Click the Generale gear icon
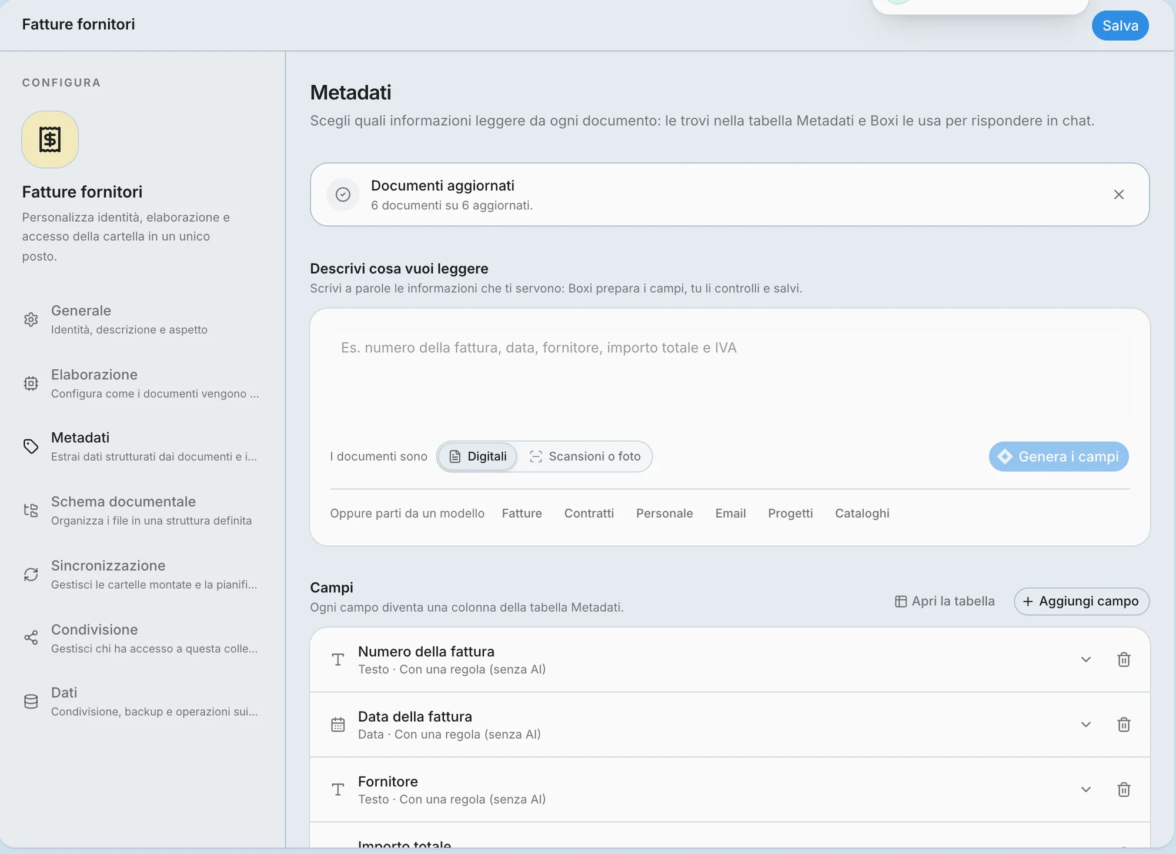This screenshot has width=1176, height=854. (x=31, y=319)
